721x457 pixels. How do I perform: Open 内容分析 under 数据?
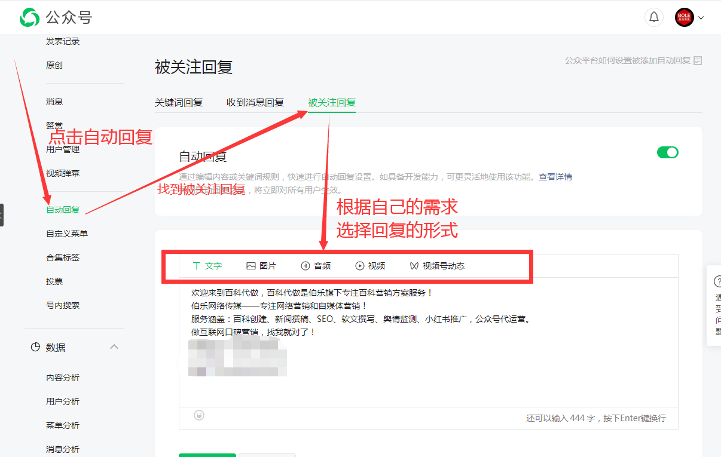63,378
